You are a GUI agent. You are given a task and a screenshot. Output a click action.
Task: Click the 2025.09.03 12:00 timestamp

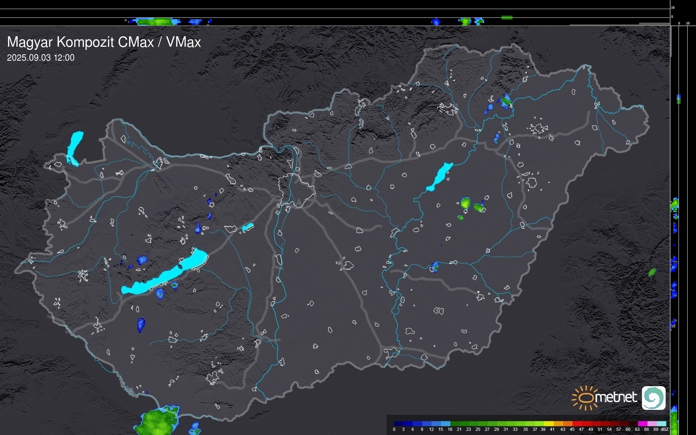pyautogui.click(x=40, y=58)
